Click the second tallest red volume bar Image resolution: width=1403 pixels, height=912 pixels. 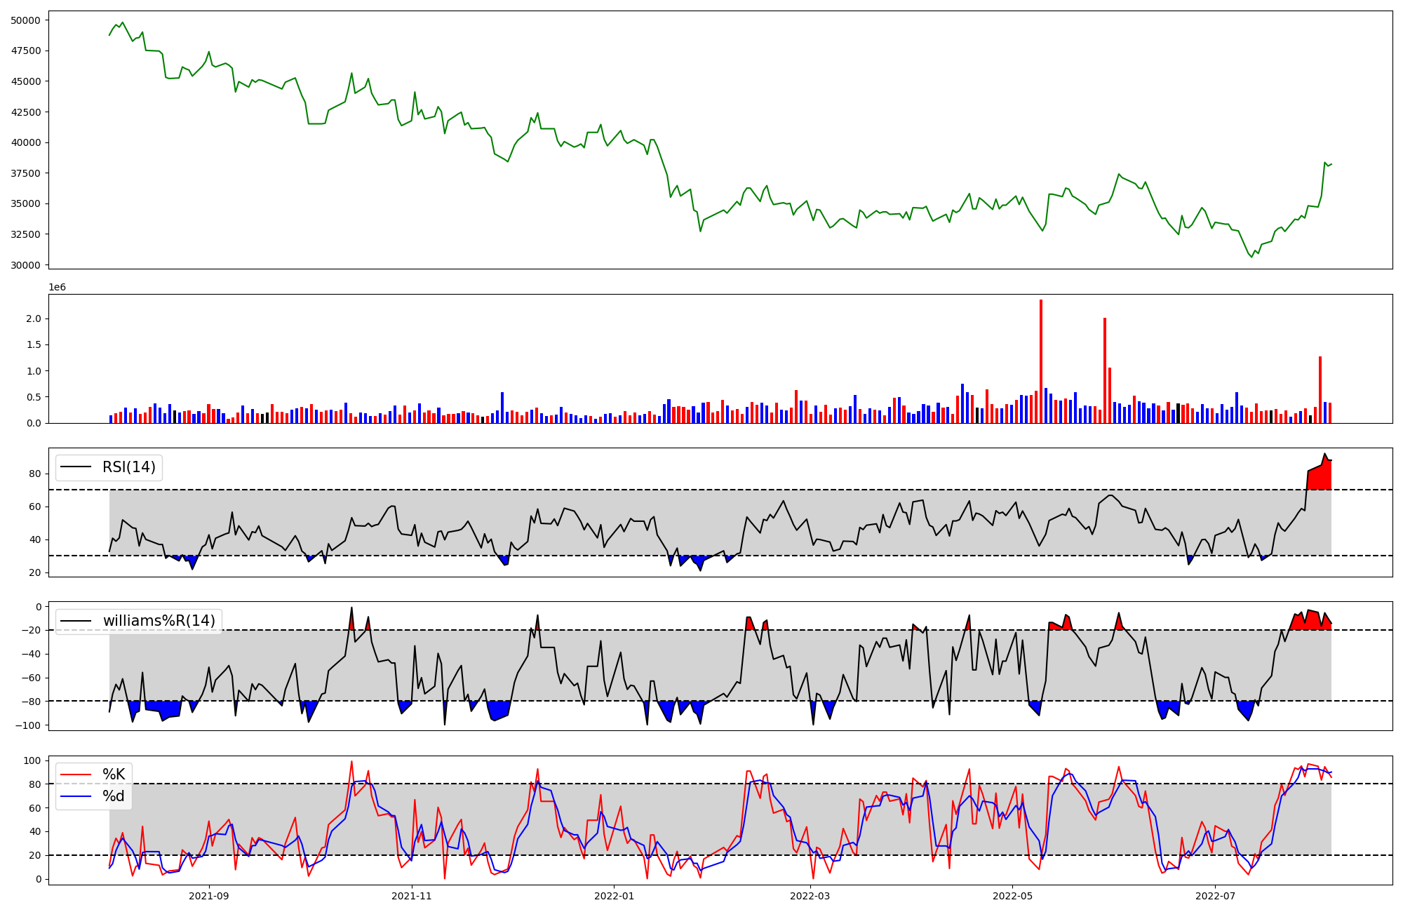pyautogui.click(x=1105, y=370)
